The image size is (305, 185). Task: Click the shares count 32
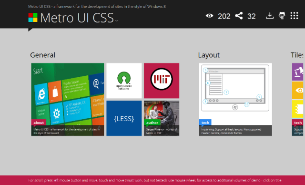click(x=251, y=16)
